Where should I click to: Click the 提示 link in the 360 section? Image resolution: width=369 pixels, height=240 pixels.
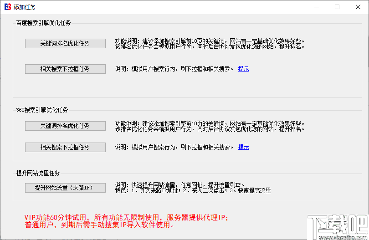click(244, 147)
